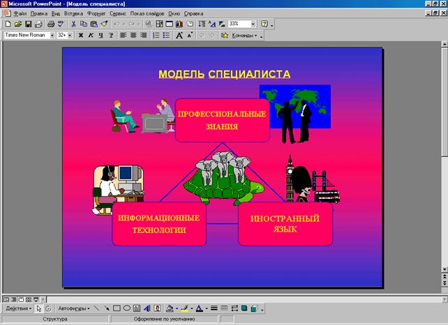Start slide show view button

click(x=36, y=300)
